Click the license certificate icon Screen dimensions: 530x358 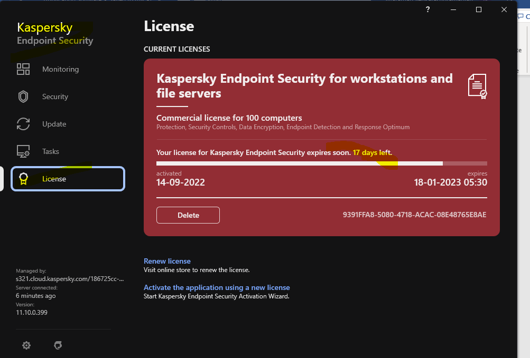pos(477,86)
